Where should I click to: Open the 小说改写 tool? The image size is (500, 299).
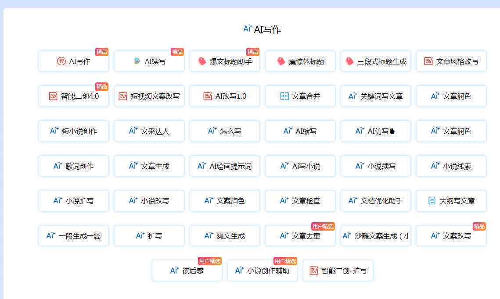pos(149,201)
